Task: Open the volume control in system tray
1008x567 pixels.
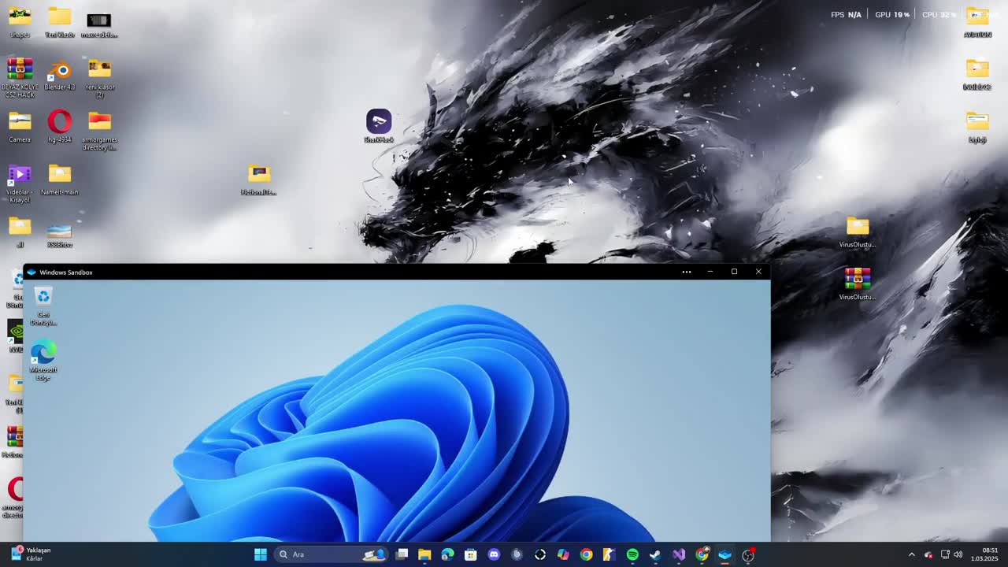Action: pyautogui.click(x=958, y=554)
